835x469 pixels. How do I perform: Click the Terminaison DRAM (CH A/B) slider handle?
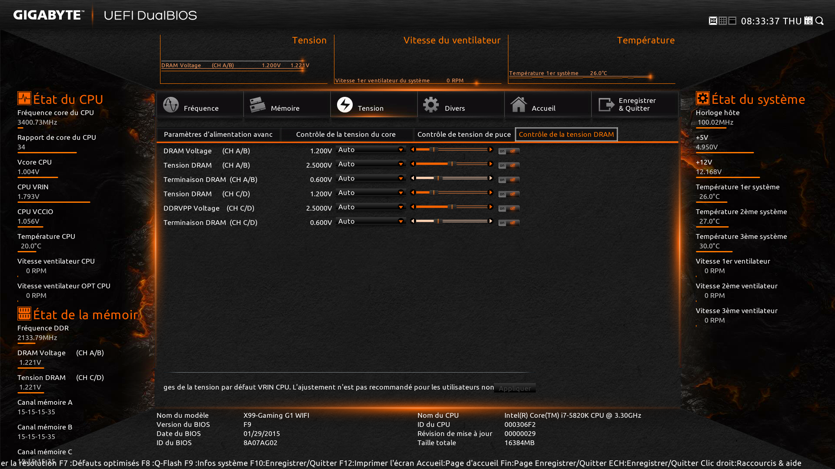[x=439, y=178]
